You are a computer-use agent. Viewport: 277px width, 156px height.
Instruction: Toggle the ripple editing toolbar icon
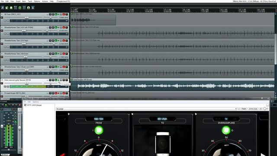(x=16, y=8)
